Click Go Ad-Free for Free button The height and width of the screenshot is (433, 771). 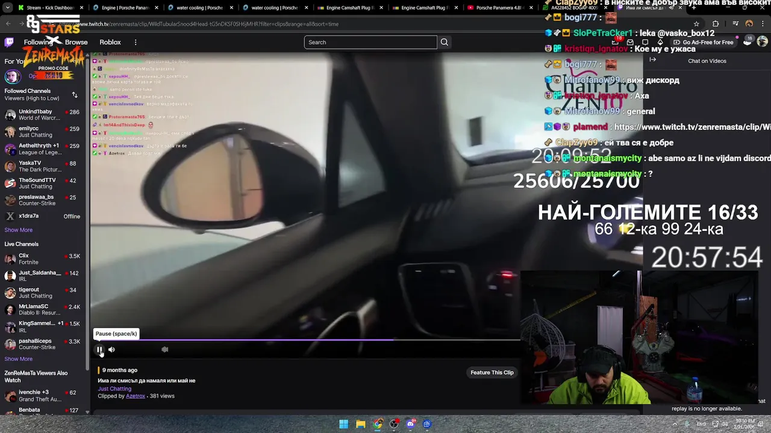(703, 42)
